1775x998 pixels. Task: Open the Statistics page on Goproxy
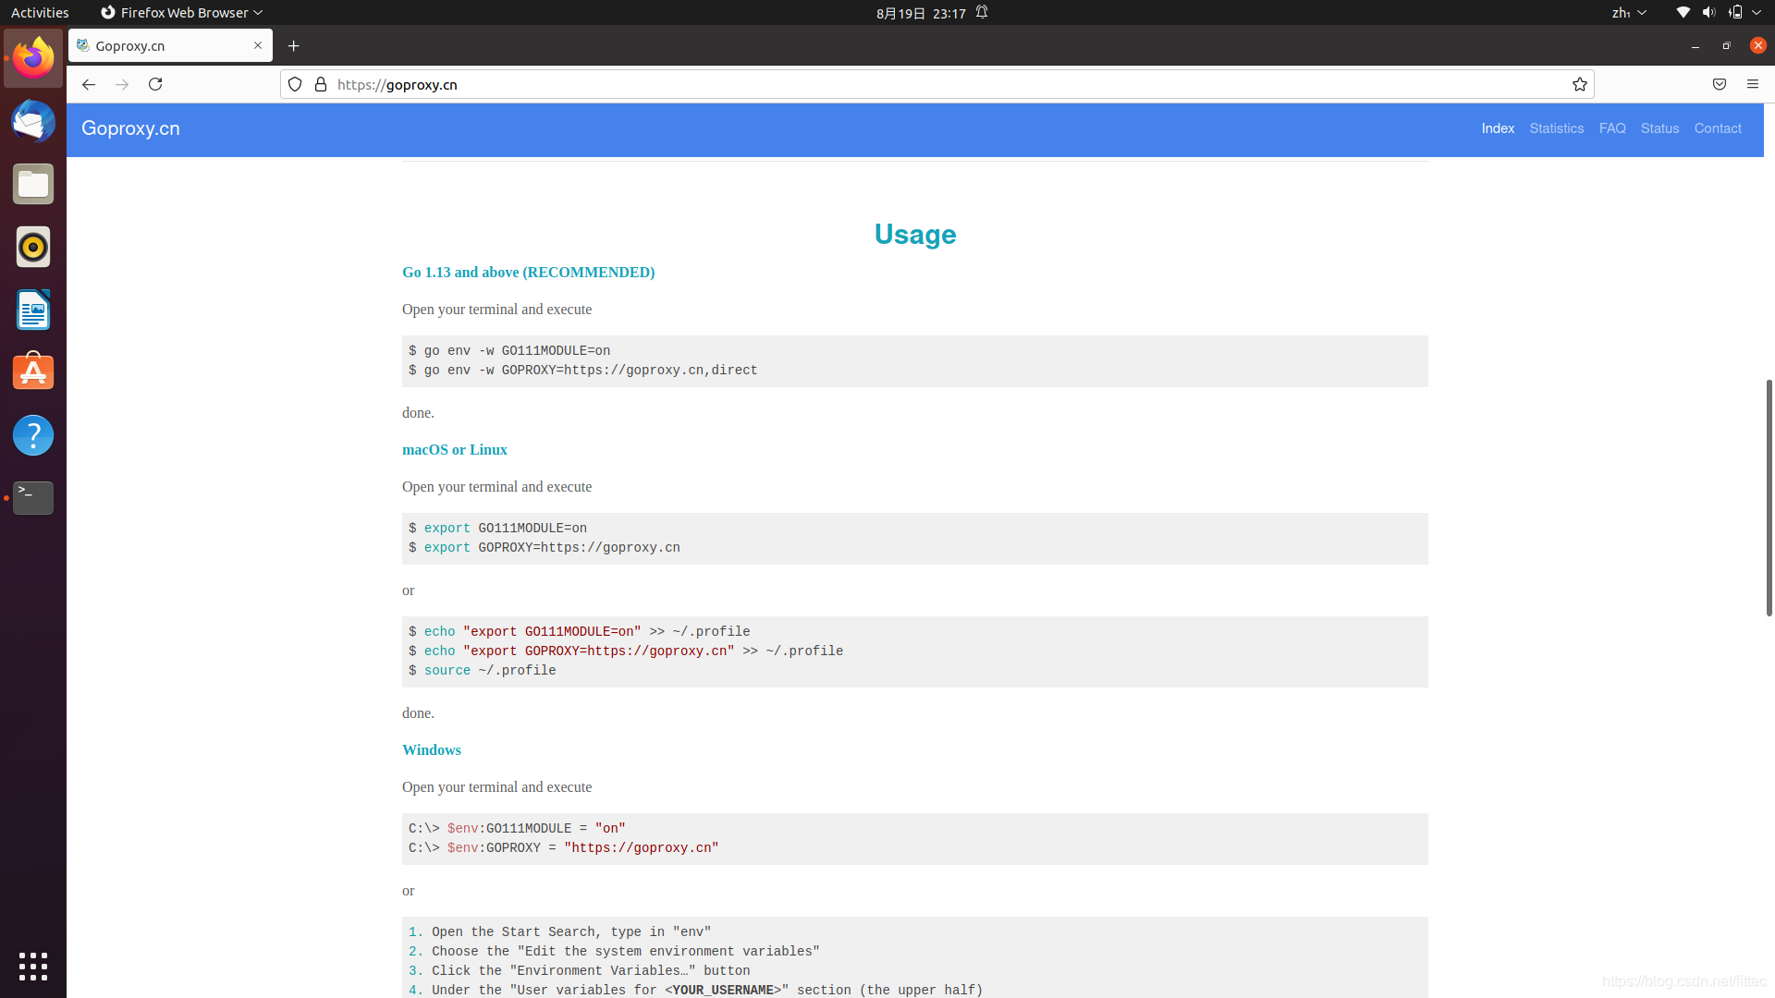click(x=1556, y=128)
